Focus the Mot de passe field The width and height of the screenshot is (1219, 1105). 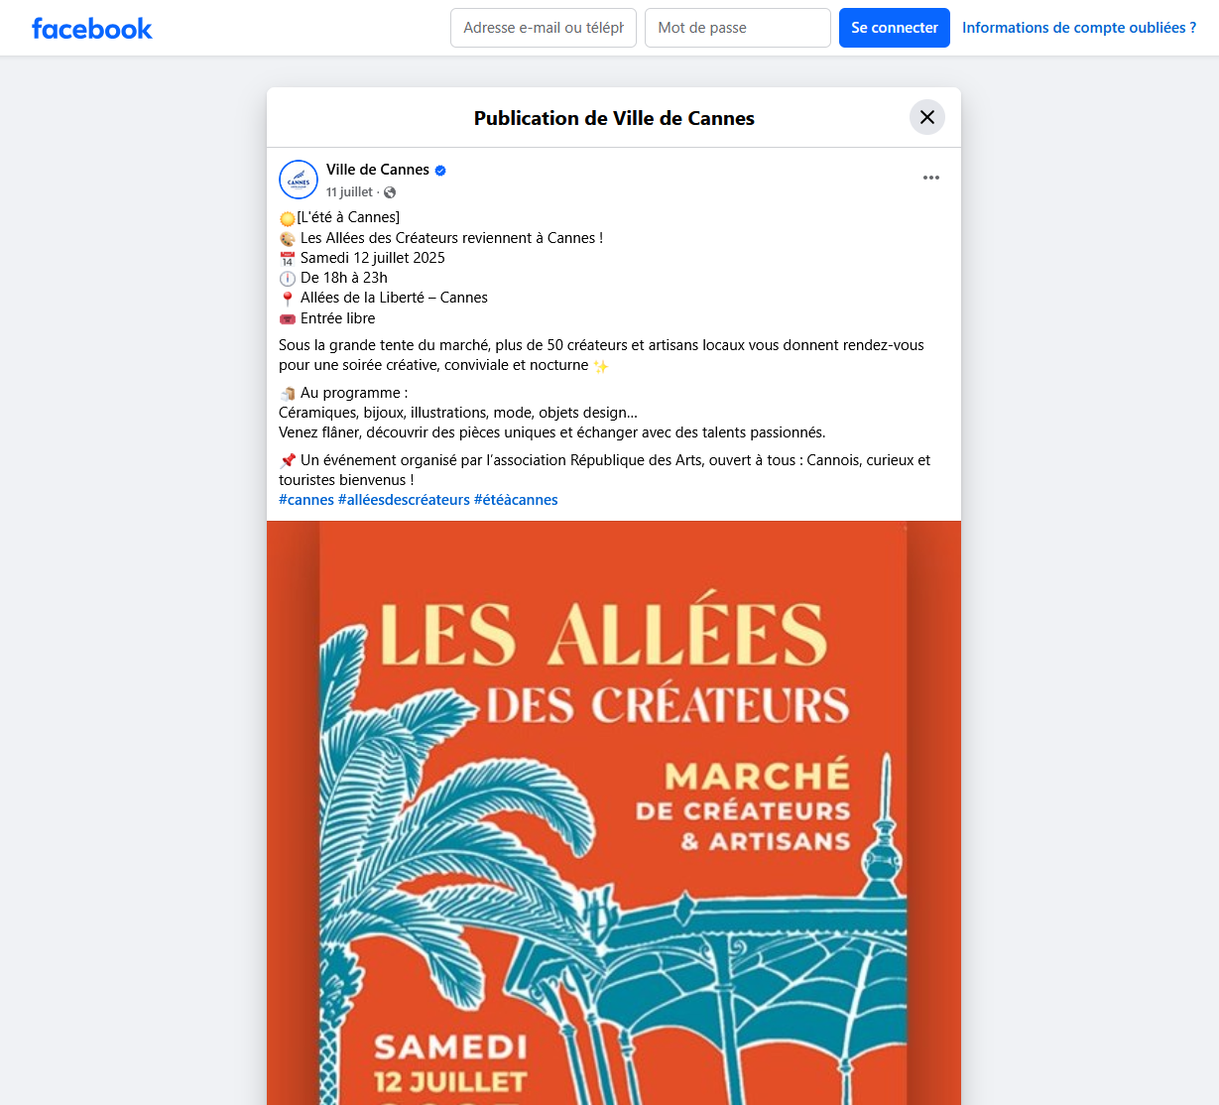[x=738, y=28]
